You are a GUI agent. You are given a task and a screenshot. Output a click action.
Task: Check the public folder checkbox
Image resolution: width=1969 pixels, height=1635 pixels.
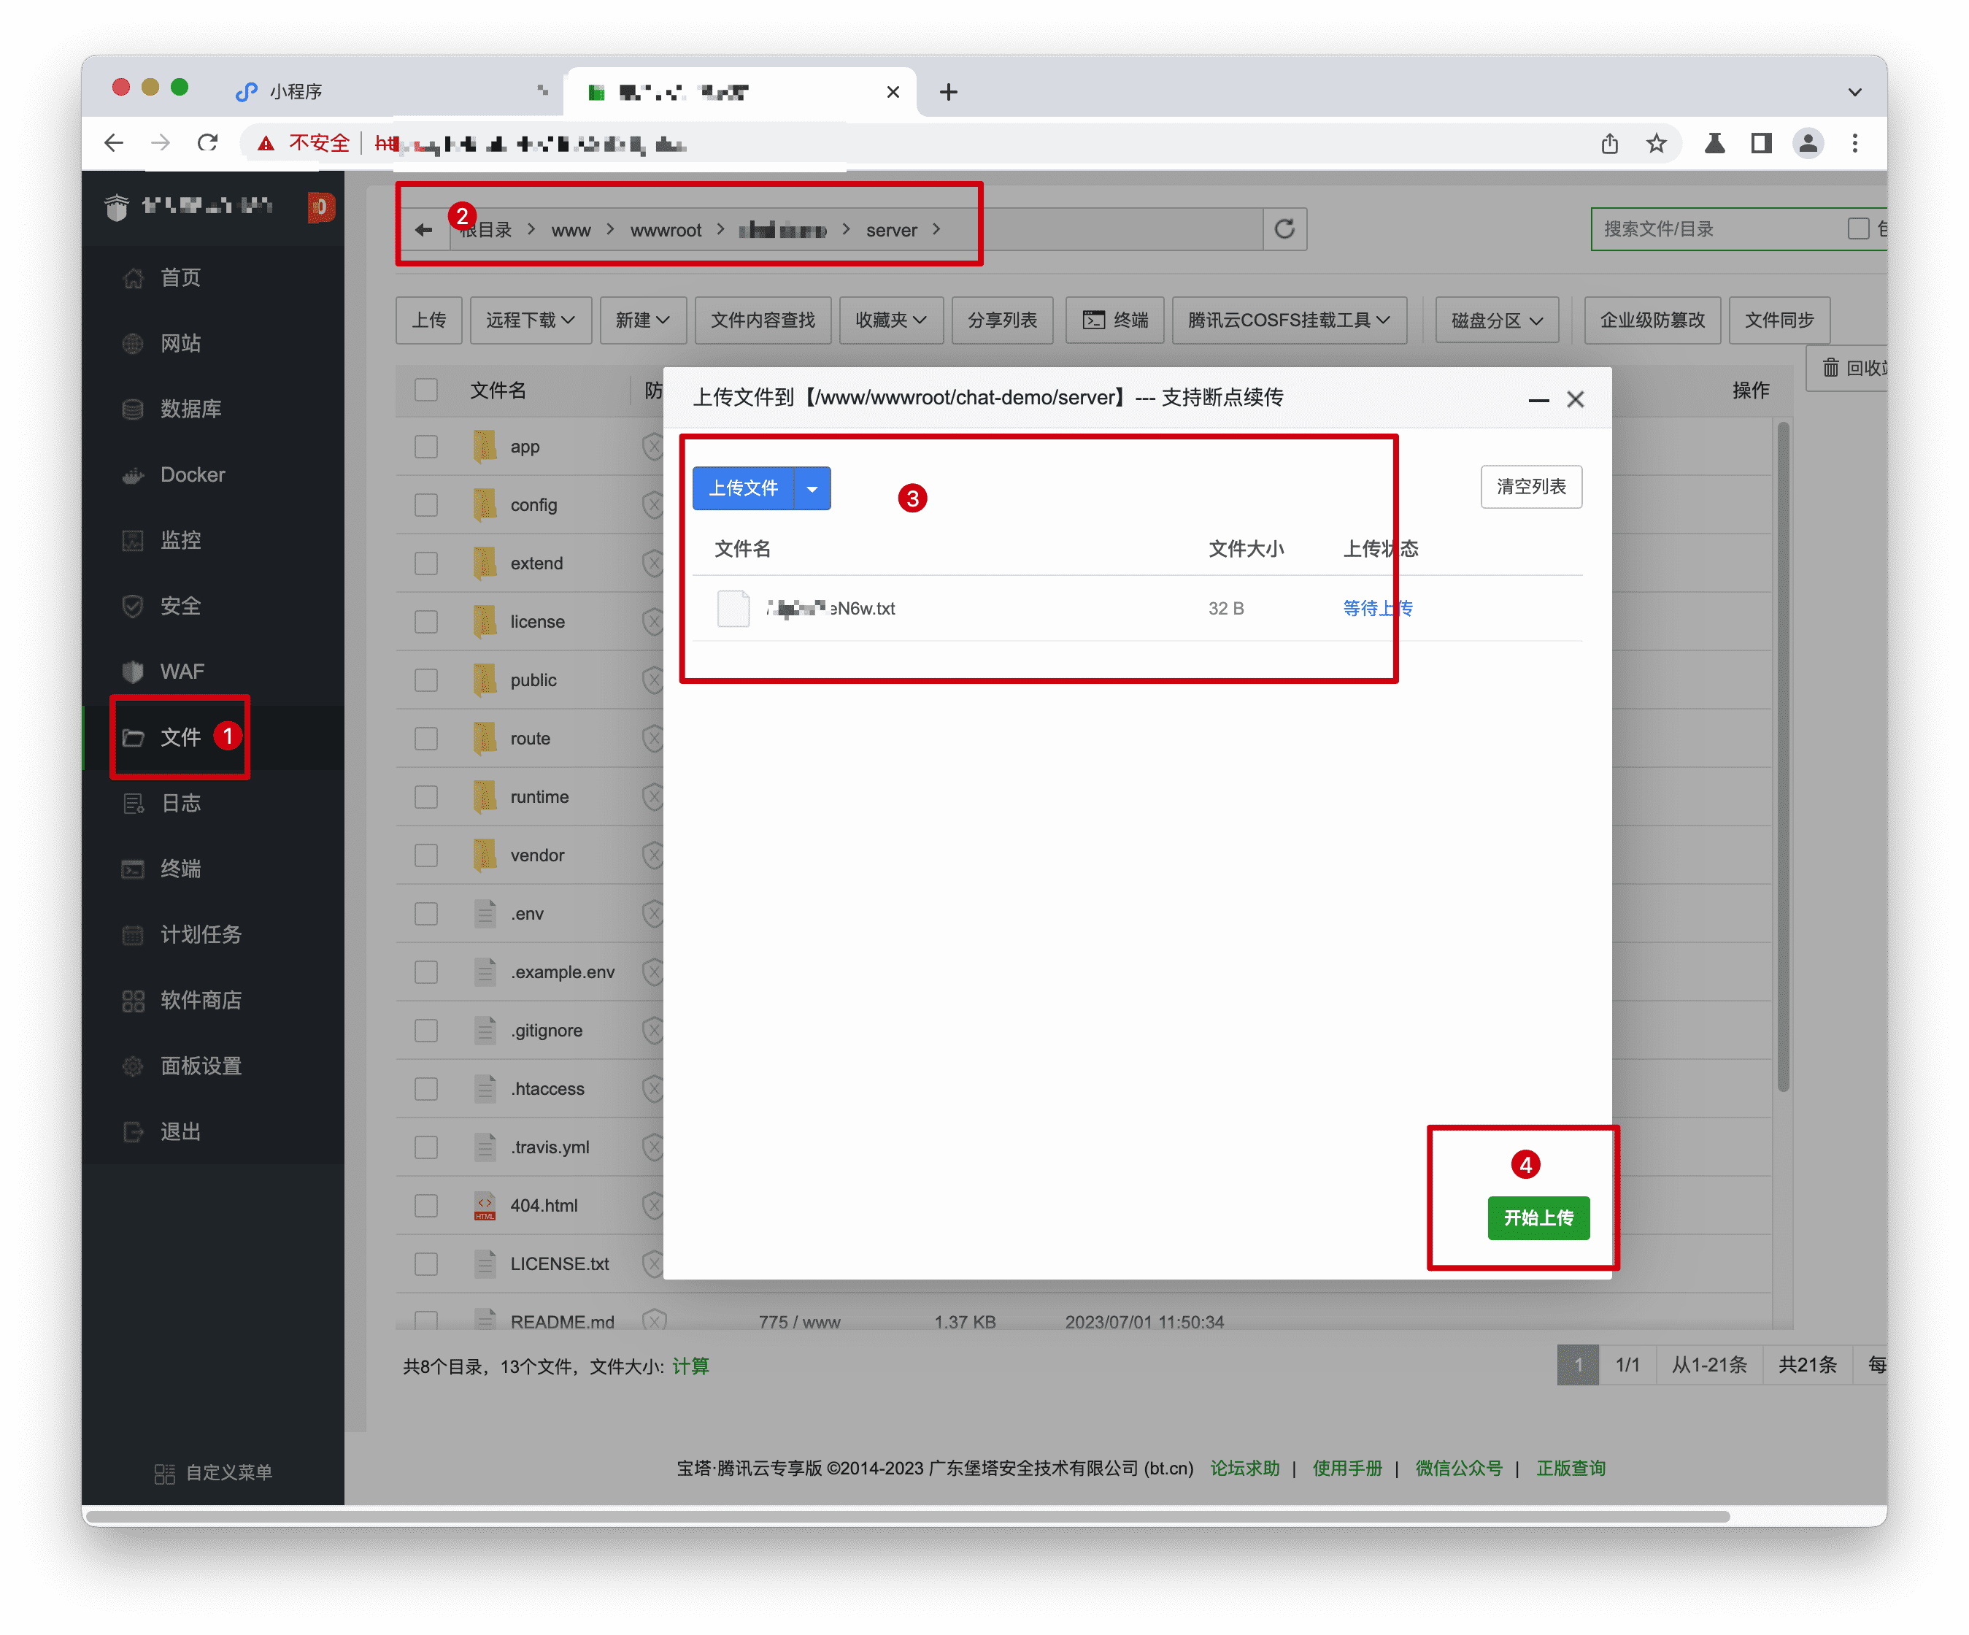427,679
